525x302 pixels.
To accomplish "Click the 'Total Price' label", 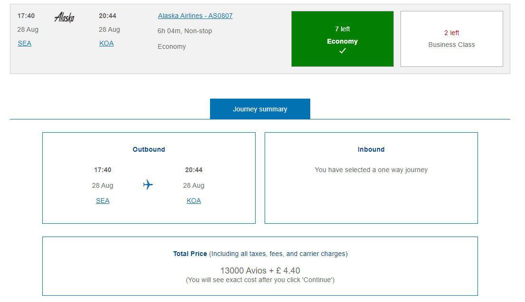I will point(190,254).
